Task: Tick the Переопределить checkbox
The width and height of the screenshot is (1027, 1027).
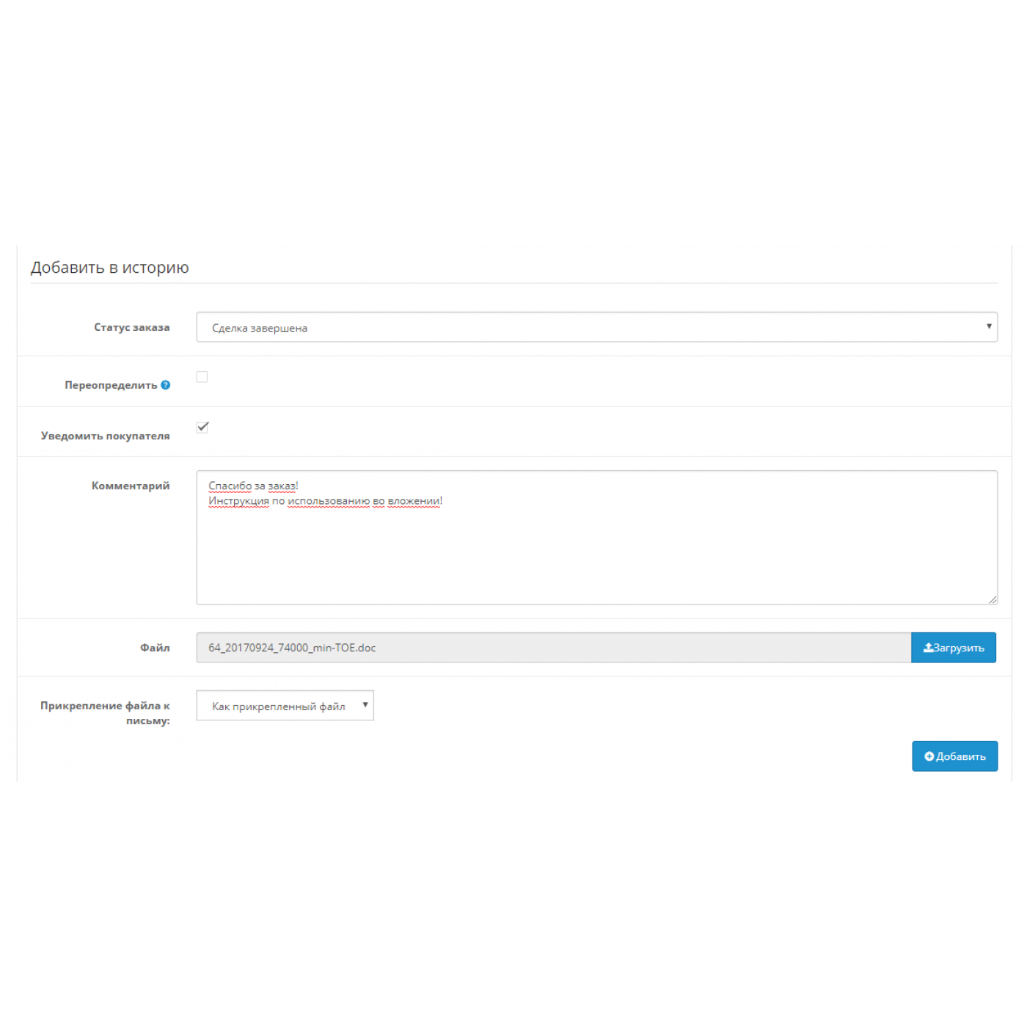Action: [x=202, y=377]
